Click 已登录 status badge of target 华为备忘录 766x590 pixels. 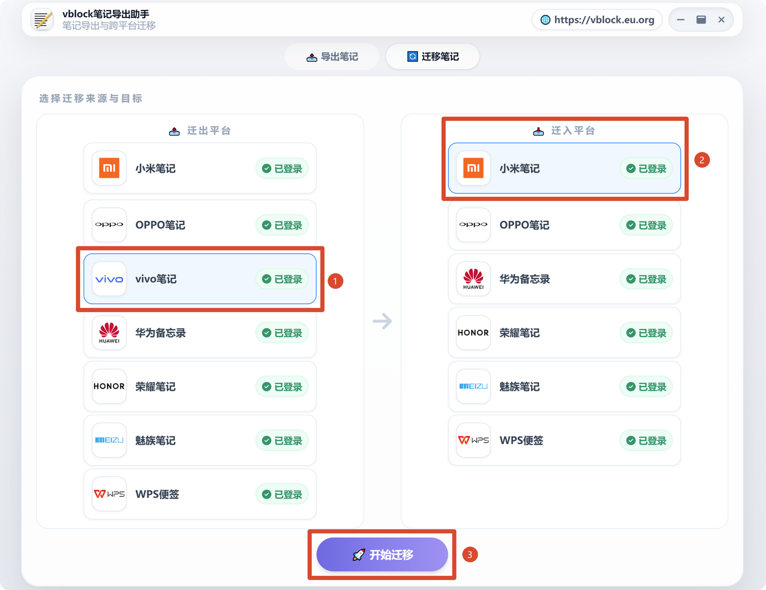pyautogui.click(x=646, y=279)
